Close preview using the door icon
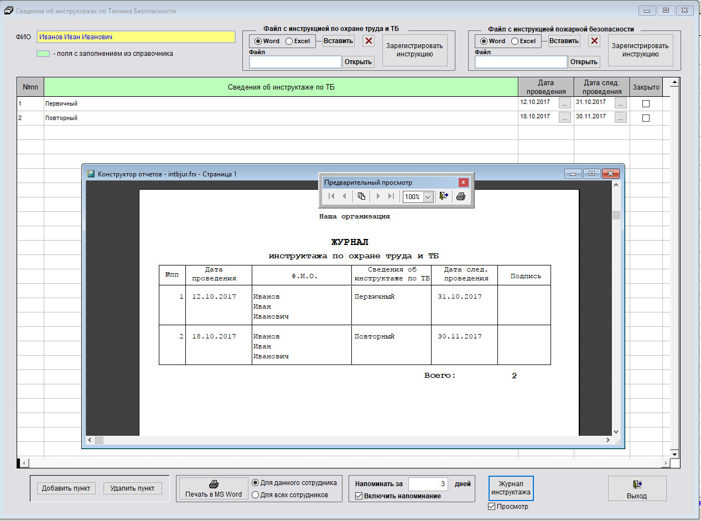701x521 pixels. 443,196
